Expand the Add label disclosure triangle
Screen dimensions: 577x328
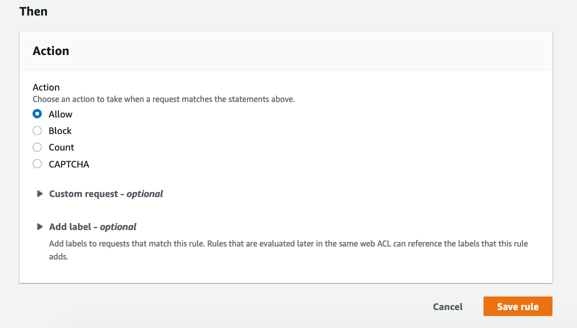40,226
